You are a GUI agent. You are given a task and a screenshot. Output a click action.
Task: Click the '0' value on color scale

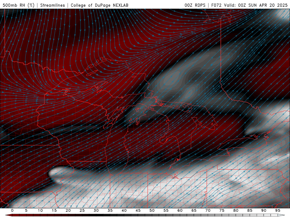point(12,210)
